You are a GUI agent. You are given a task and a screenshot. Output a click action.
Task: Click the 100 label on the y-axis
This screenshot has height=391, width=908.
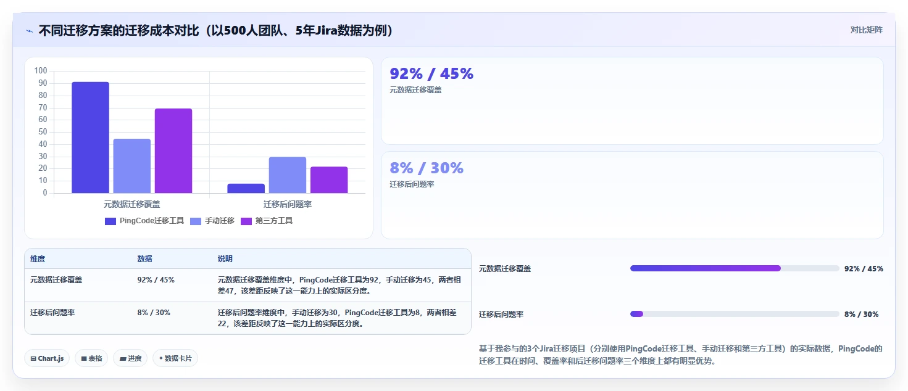point(41,71)
